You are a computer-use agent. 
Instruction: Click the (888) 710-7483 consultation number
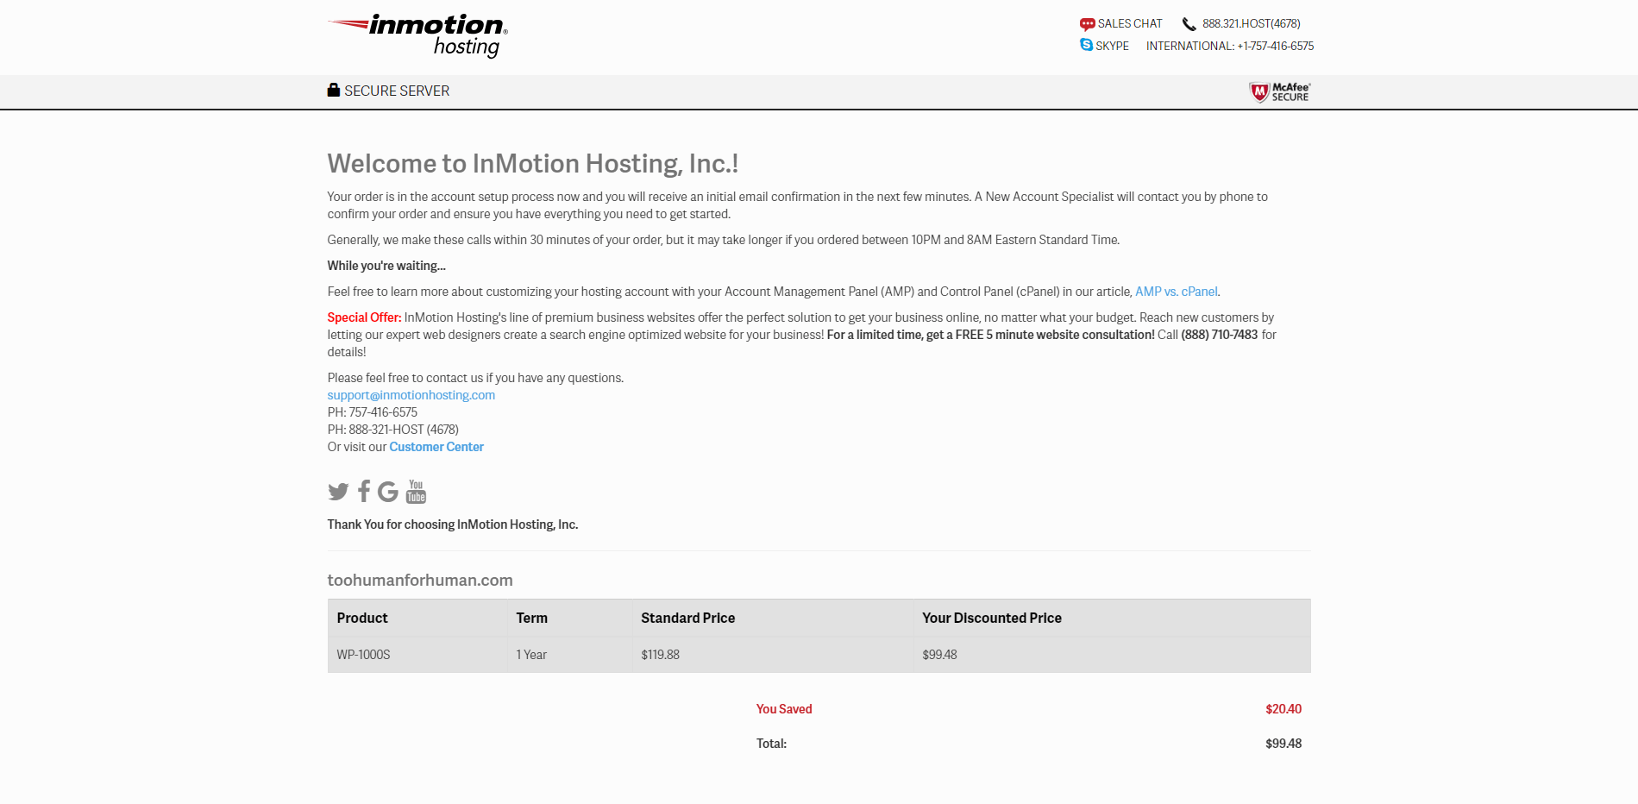pyautogui.click(x=1220, y=335)
